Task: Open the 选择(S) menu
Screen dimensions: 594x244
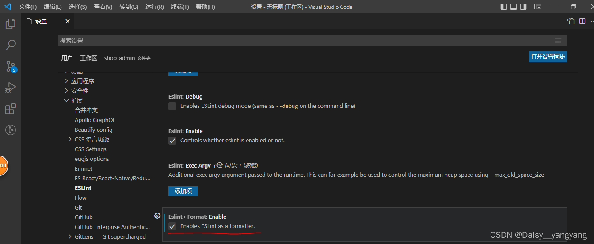Action: [x=78, y=7]
